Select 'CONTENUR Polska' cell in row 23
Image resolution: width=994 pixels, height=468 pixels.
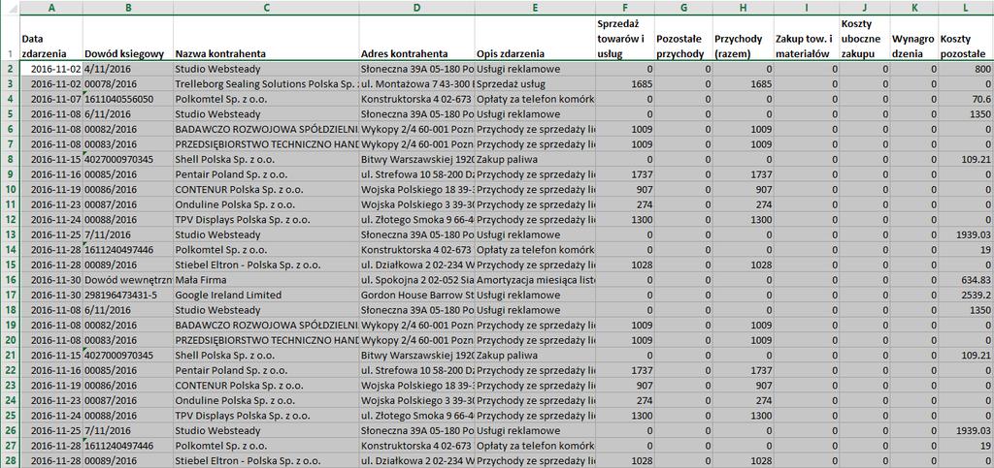pos(266,385)
